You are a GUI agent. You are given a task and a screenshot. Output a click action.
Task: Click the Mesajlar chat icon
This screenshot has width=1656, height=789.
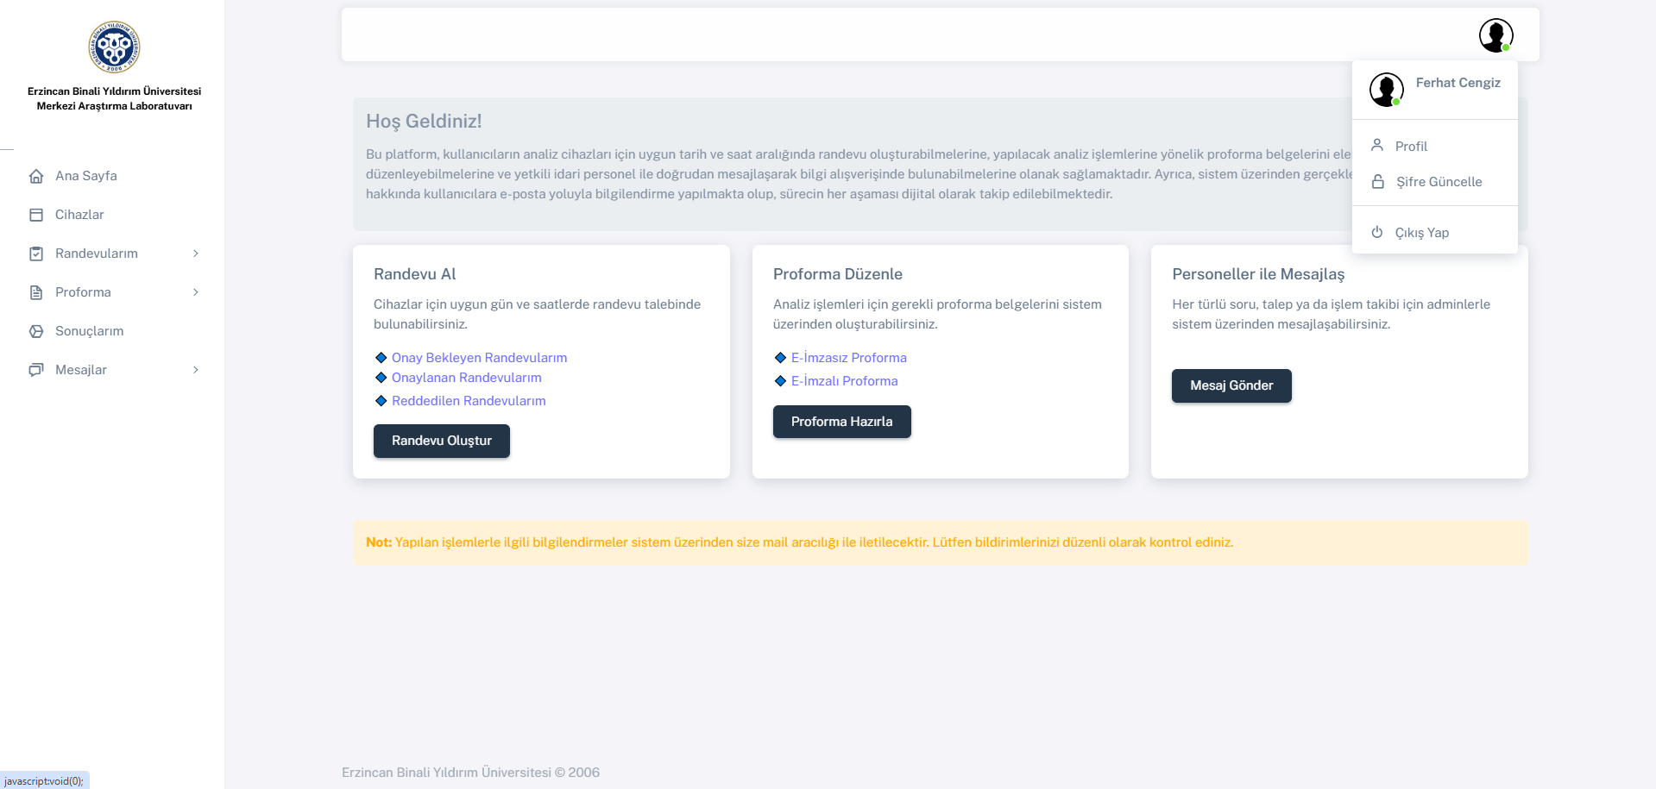[36, 370]
